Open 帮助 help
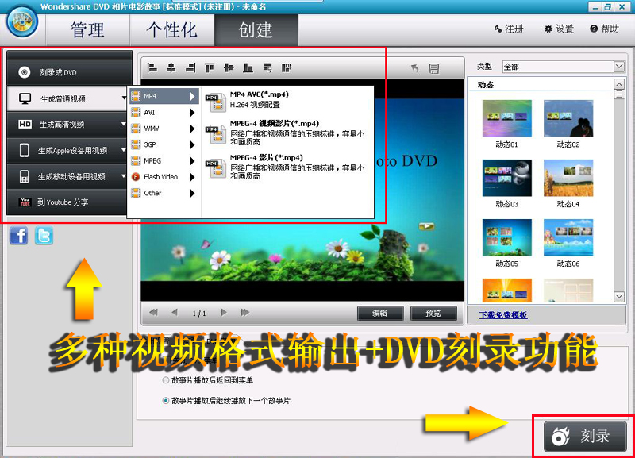 pos(605,29)
